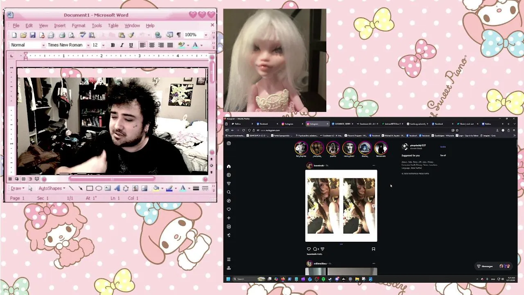Toggle Align Left in Word formatting toolbar

coord(142,45)
